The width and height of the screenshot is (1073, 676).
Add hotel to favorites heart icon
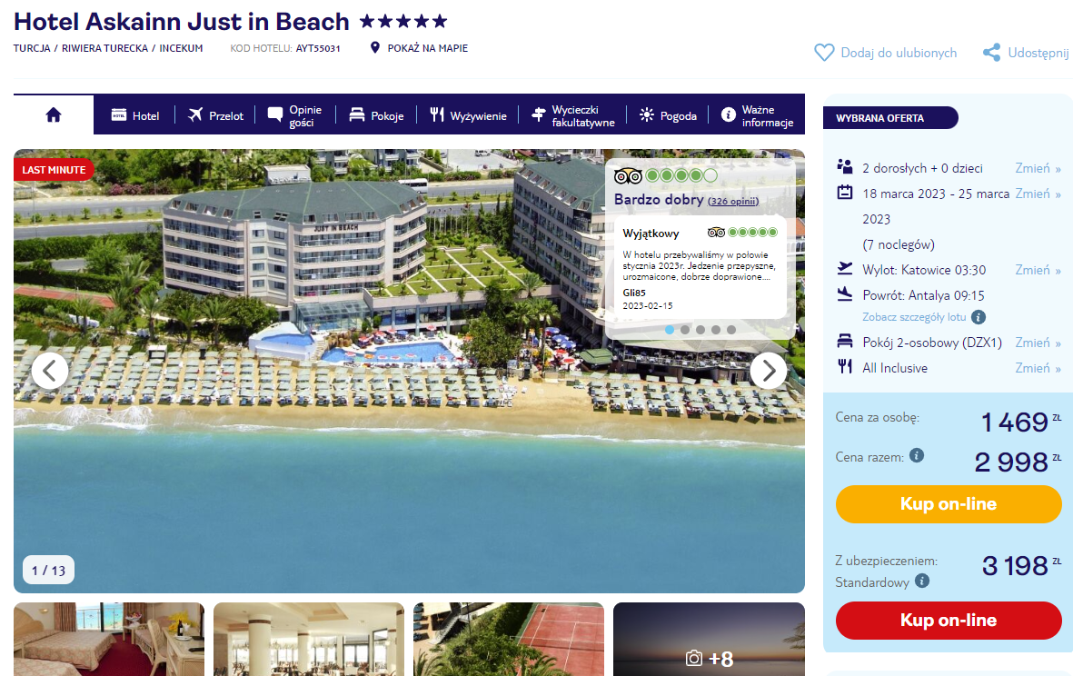[824, 53]
